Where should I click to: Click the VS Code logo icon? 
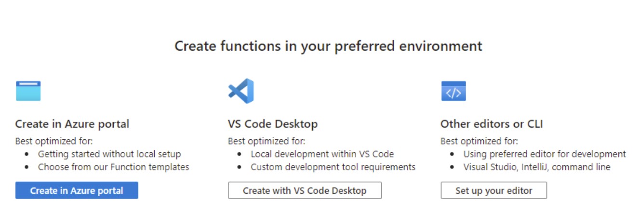[241, 91]
